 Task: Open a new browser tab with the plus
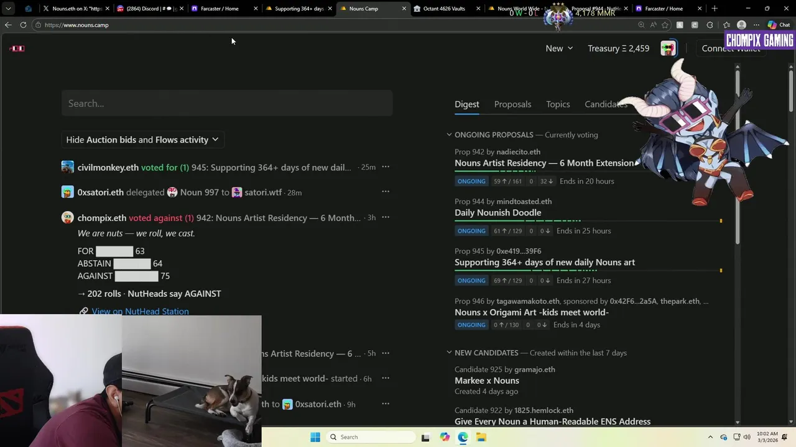[715, 9]
